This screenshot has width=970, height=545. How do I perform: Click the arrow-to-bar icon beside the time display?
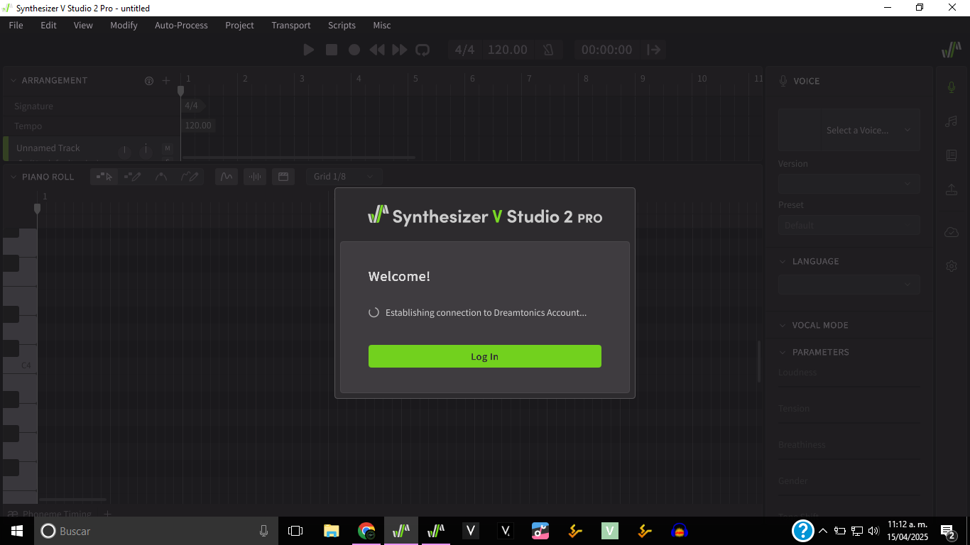coord(654,50)
